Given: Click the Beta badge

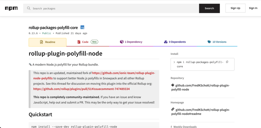Looking at the screenshot, I should click(x=94, y=42).
